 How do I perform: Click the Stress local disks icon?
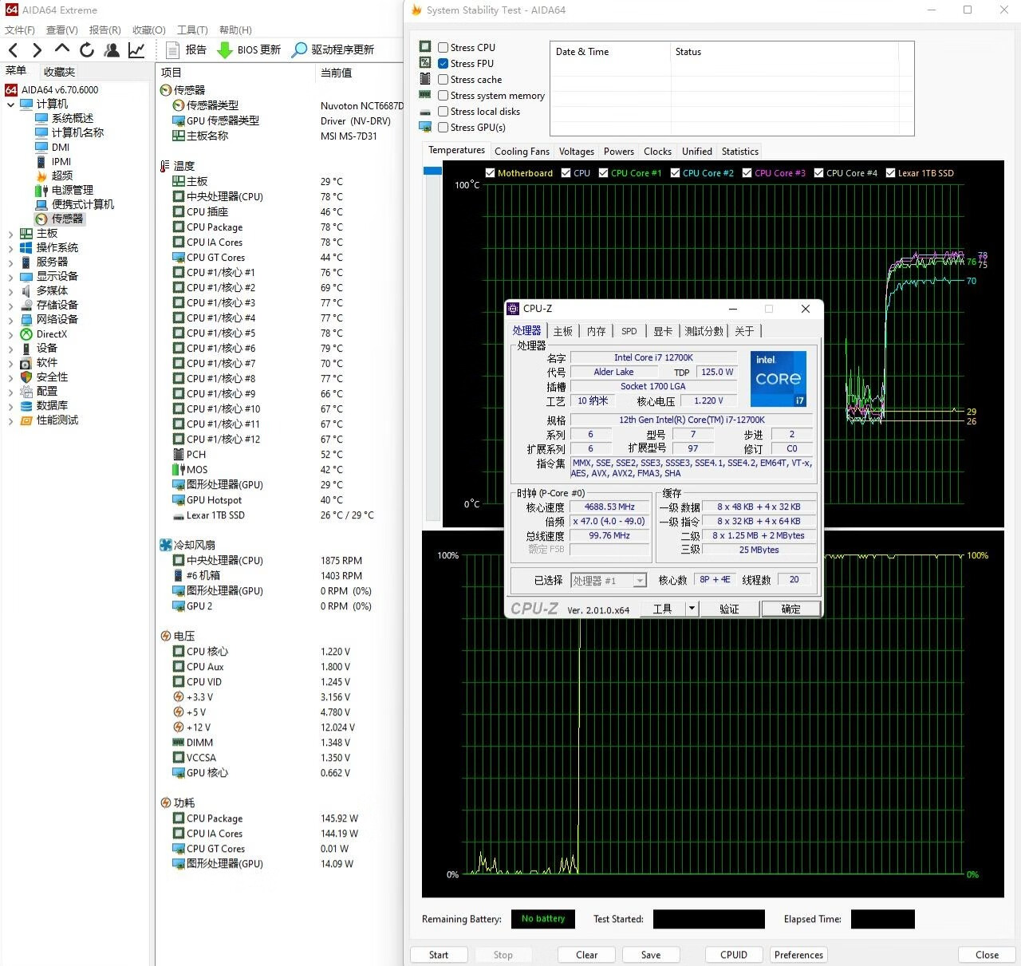[425, 112]
